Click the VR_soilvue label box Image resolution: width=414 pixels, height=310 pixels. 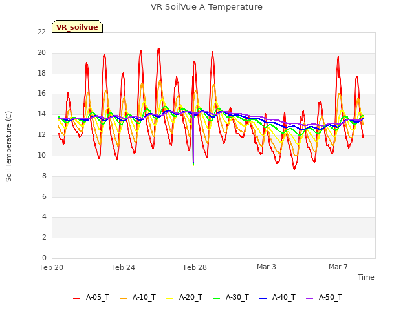point(77,26)
